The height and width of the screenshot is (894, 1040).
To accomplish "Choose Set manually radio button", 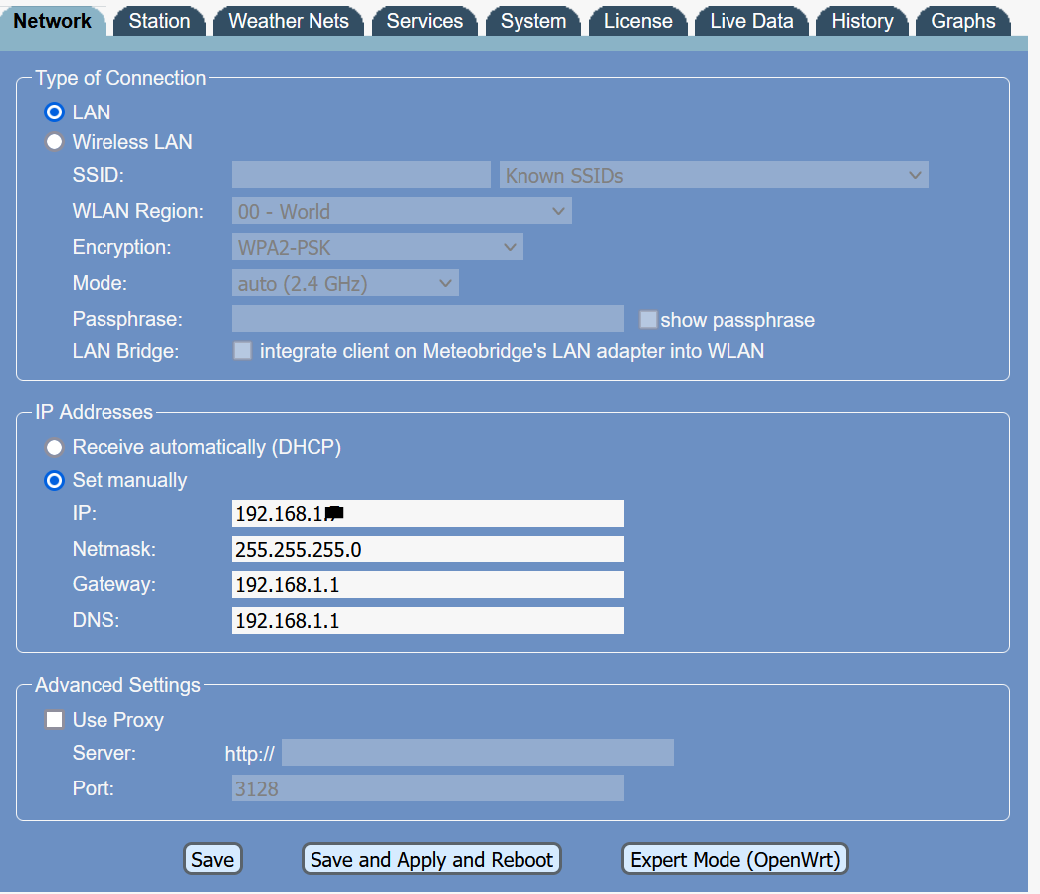I will [55, 480].
